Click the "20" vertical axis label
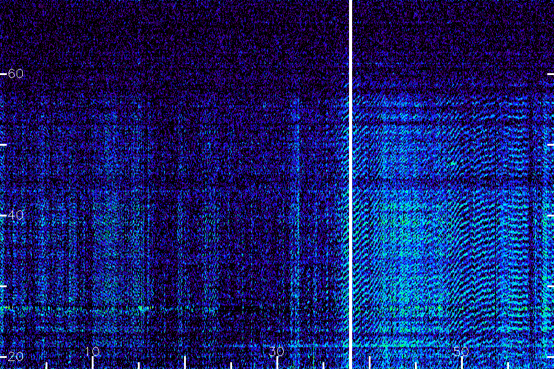This screenshot has width=554, height=369. click(x=15, y=357)
